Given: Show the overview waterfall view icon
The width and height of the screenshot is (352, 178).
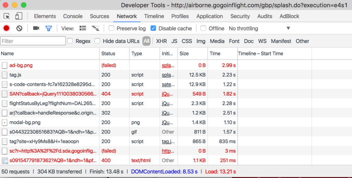Looking at the screenshot, I should tap(96, 28).
